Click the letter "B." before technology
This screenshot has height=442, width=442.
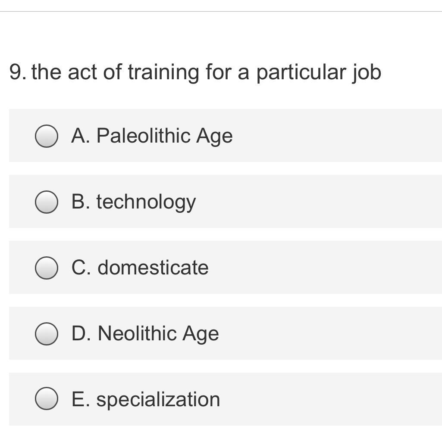point(81,202)
